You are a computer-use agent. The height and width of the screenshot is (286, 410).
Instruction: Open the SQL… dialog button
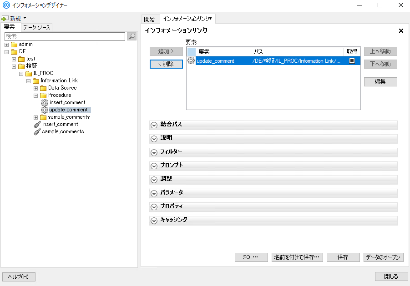251,257
